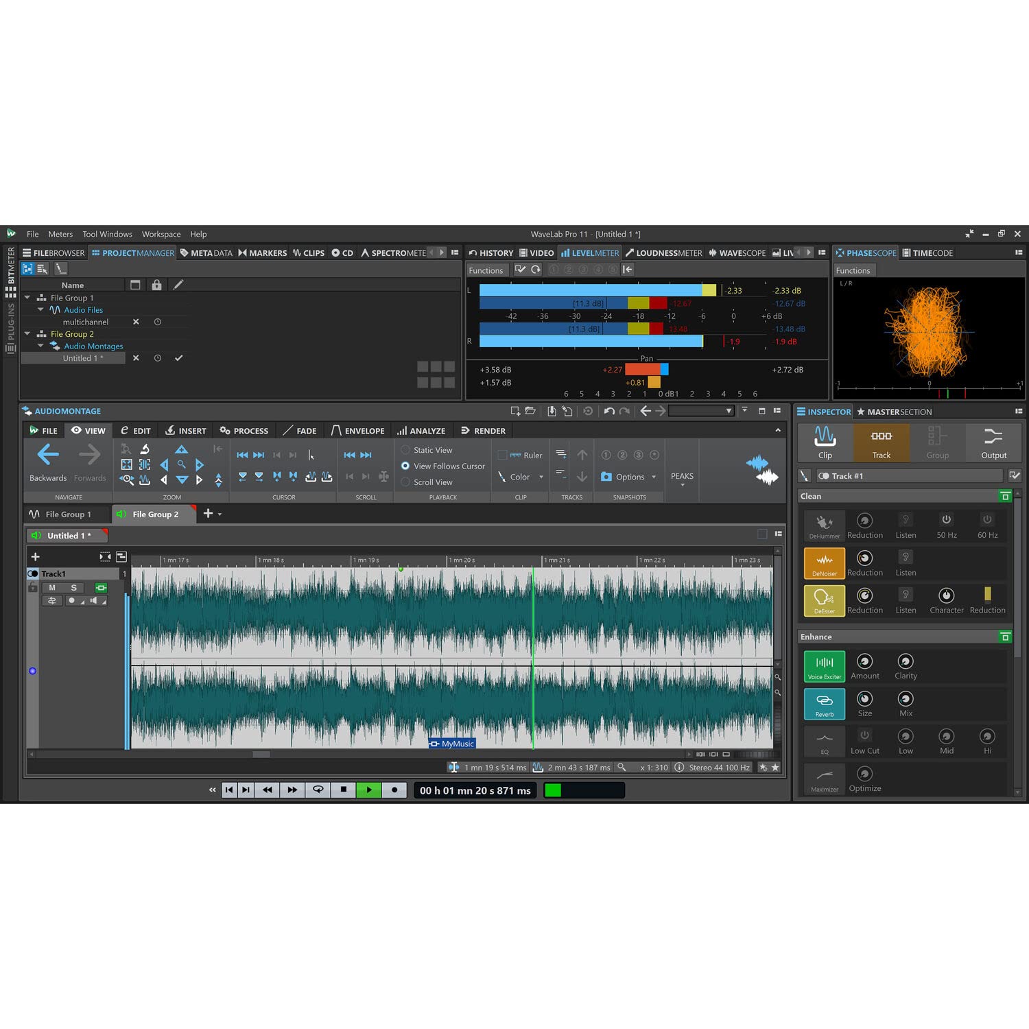1029x1029 pixels.
Task: Collapse the File Group 1 tree node
Action: [27, 298]
